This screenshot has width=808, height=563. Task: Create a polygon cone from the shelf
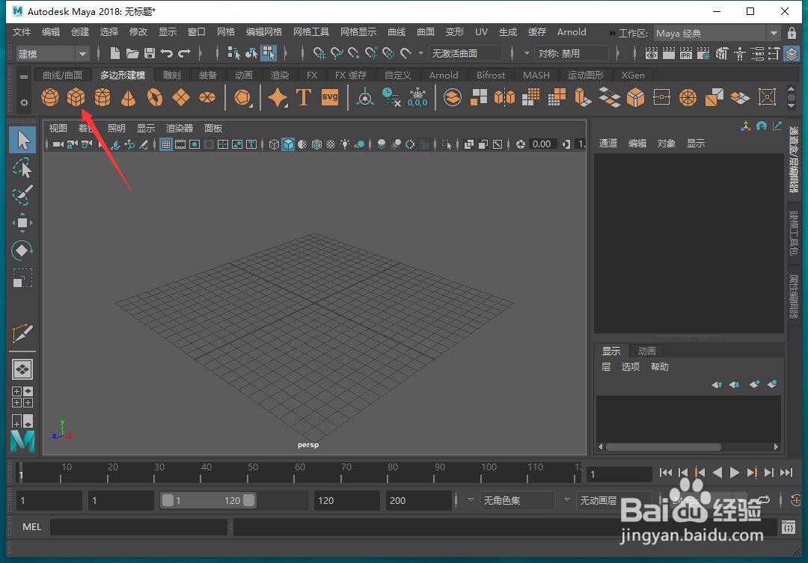[x=129, y=97]
